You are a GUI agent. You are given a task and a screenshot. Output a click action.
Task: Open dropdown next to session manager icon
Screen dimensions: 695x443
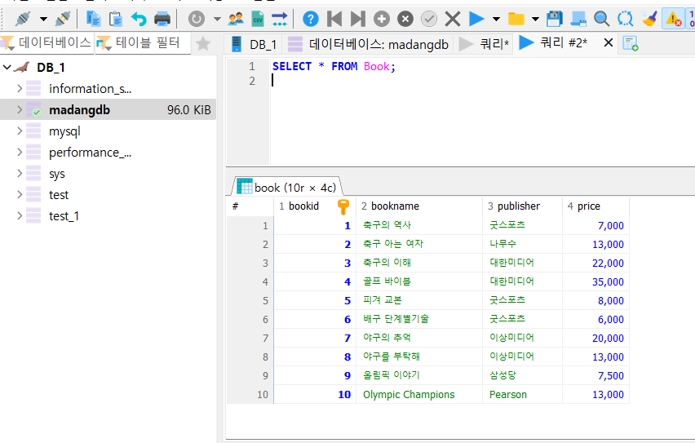coord(43,19)
